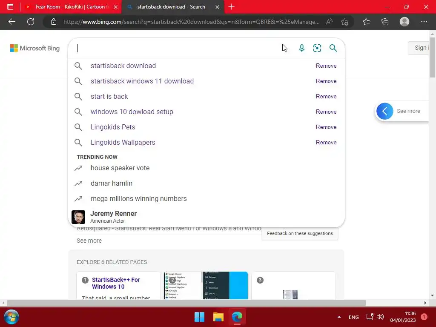
Task: Open Windows 11 Start icon on taskbar
Action: [x=199, y=317]
